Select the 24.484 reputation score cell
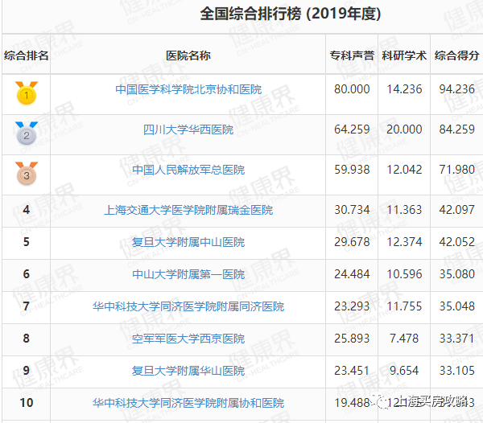Screen dimensions: 483x423 click(x=352, y=274)
